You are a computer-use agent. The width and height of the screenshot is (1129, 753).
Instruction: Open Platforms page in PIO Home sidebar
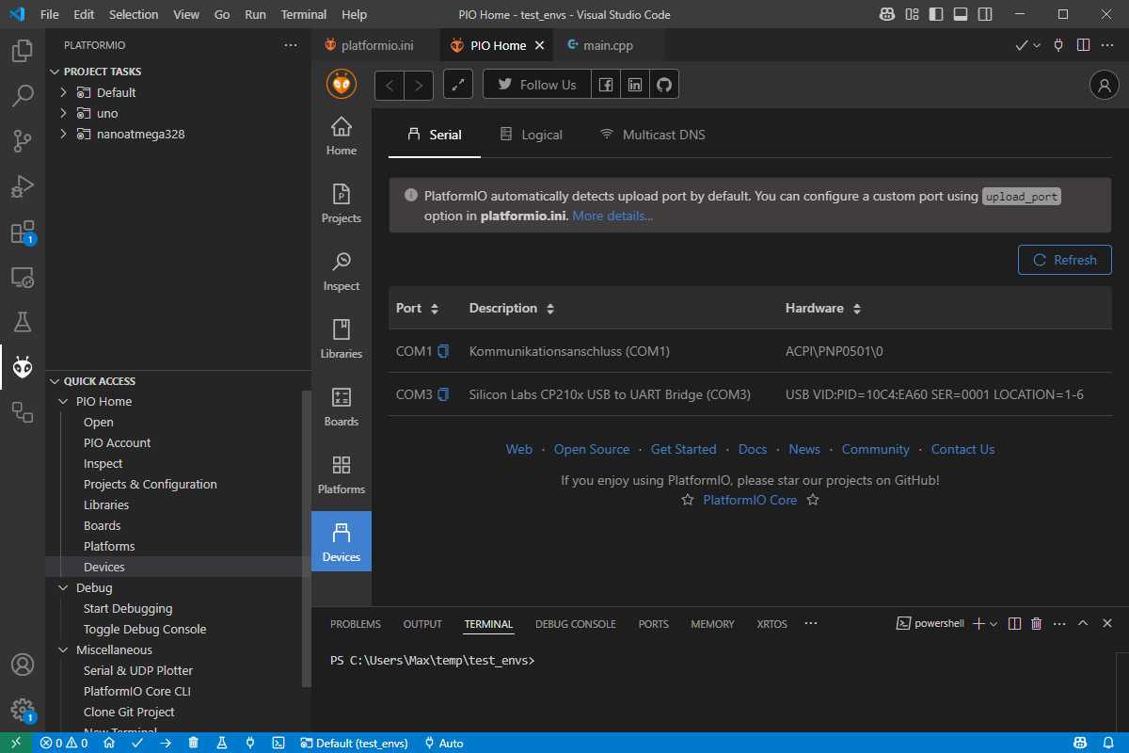[342, 475]
